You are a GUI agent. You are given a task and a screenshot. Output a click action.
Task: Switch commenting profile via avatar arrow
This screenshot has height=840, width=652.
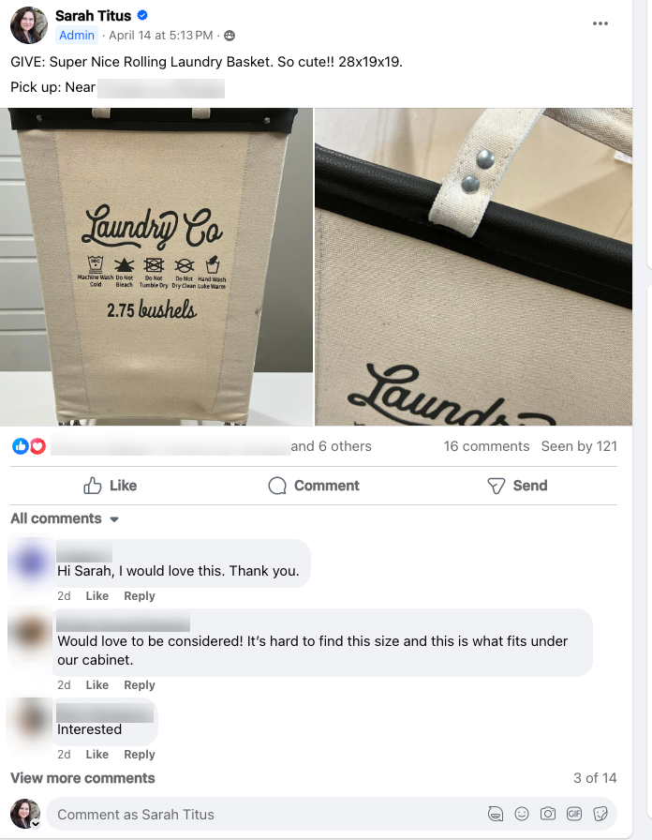[36, 824]
